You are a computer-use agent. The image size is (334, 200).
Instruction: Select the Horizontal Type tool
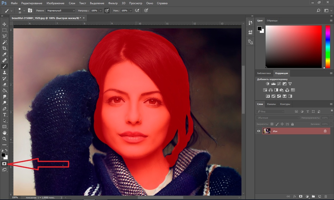[x=5, y=115]
